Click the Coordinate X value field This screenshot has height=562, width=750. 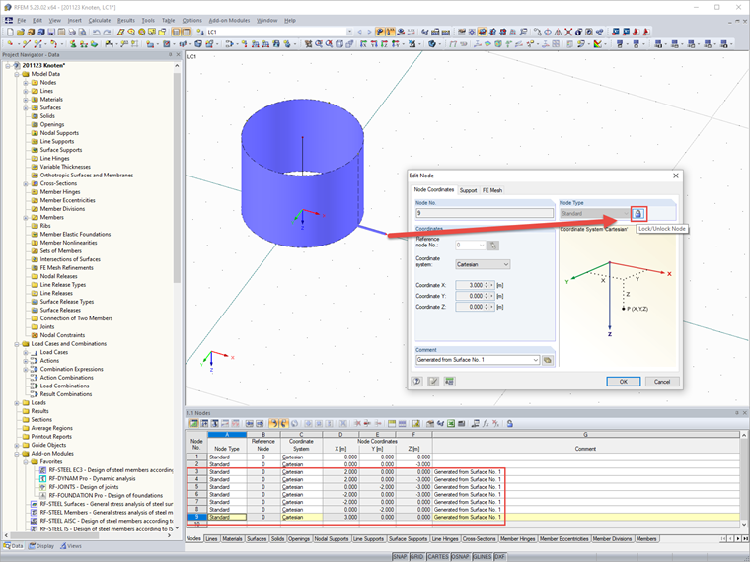(x=470, y=285)
